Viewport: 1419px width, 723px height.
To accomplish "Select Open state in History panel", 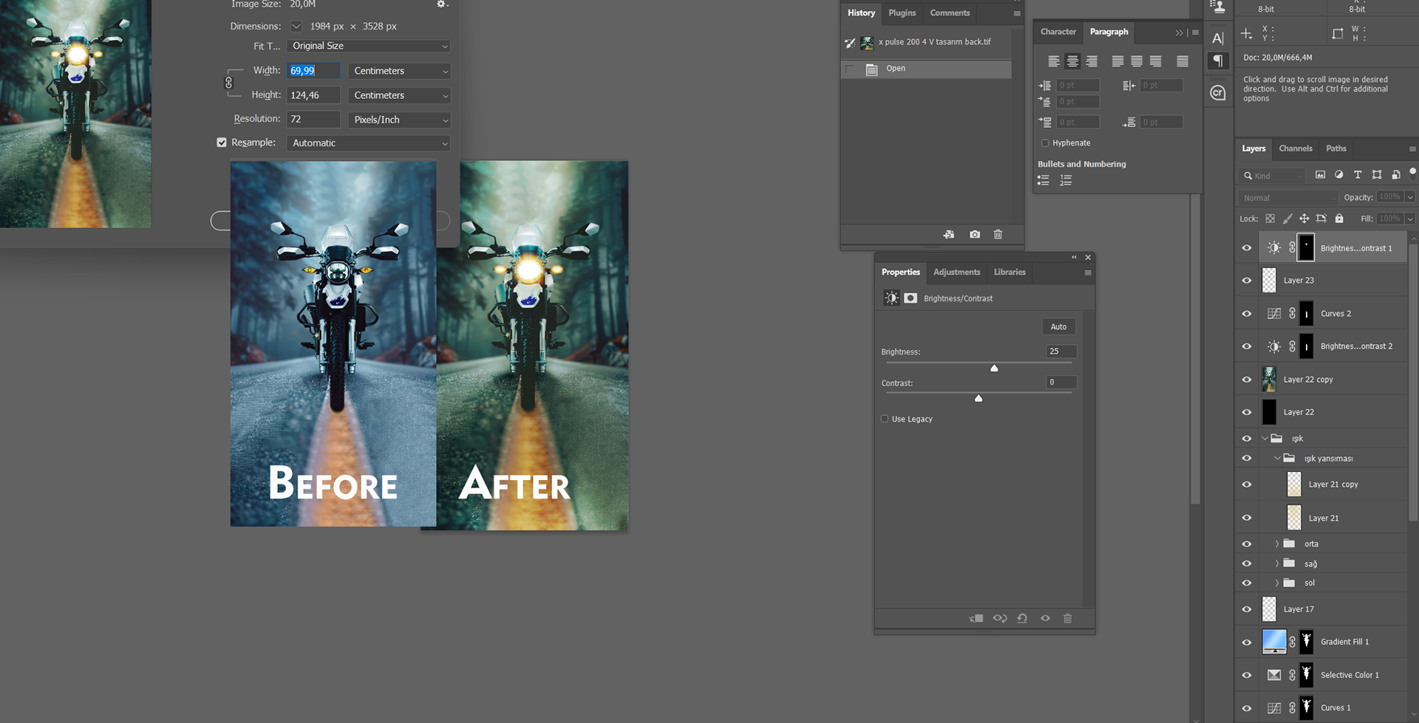I will click(x=927, y=69).
